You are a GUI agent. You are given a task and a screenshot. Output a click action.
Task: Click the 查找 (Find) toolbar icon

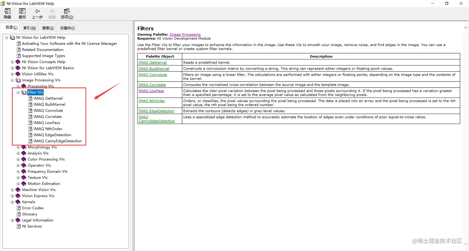[22, 11]
